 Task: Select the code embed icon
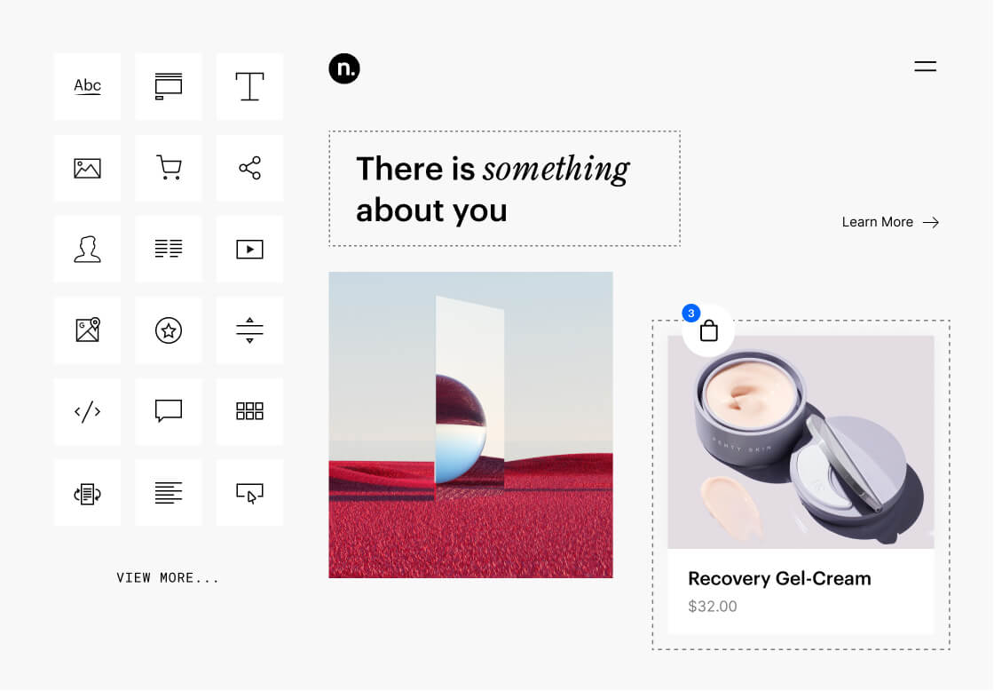pos(87,411)
